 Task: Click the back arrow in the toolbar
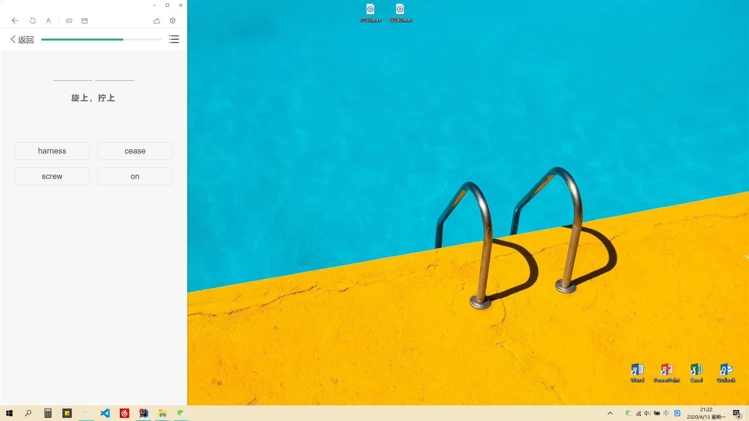[x=15, y=21]
